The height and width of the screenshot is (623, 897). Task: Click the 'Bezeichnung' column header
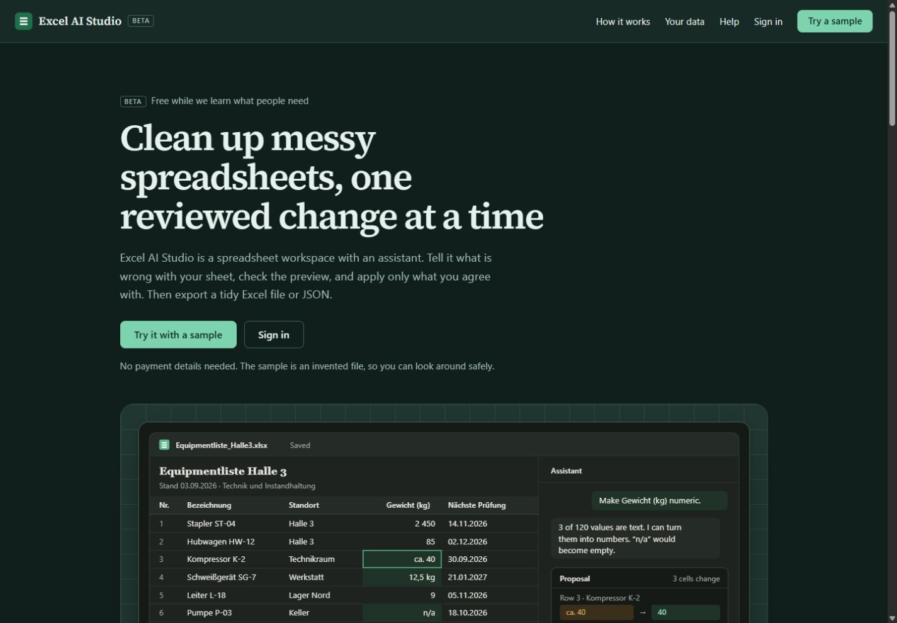click(209, 505)
